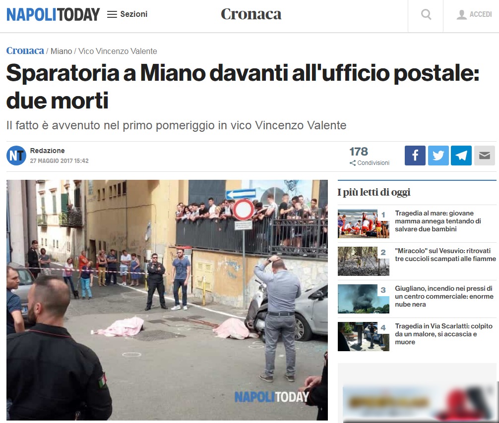Open the Vesuvio cuccioli thumbnail
This screenshot has width=499, height=423.
[x=364, y=261]
